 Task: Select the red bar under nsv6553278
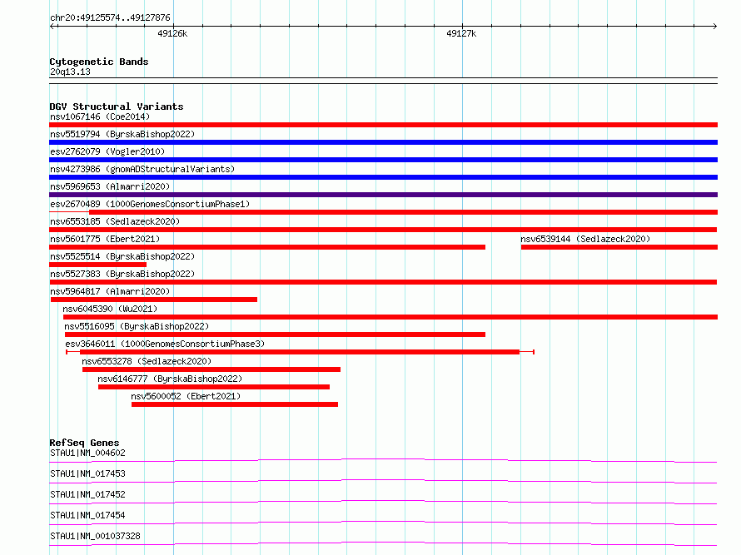(x=211, y=369)
